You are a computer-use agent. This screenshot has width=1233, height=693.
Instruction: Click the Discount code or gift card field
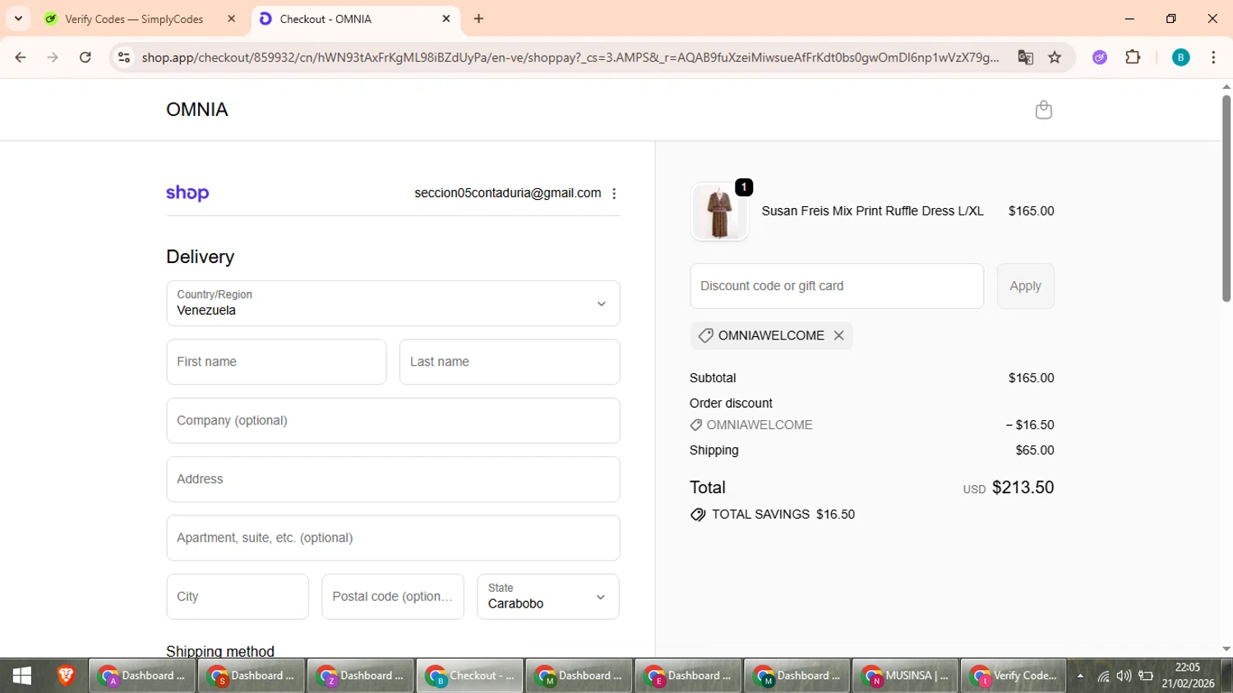(837, 286)
